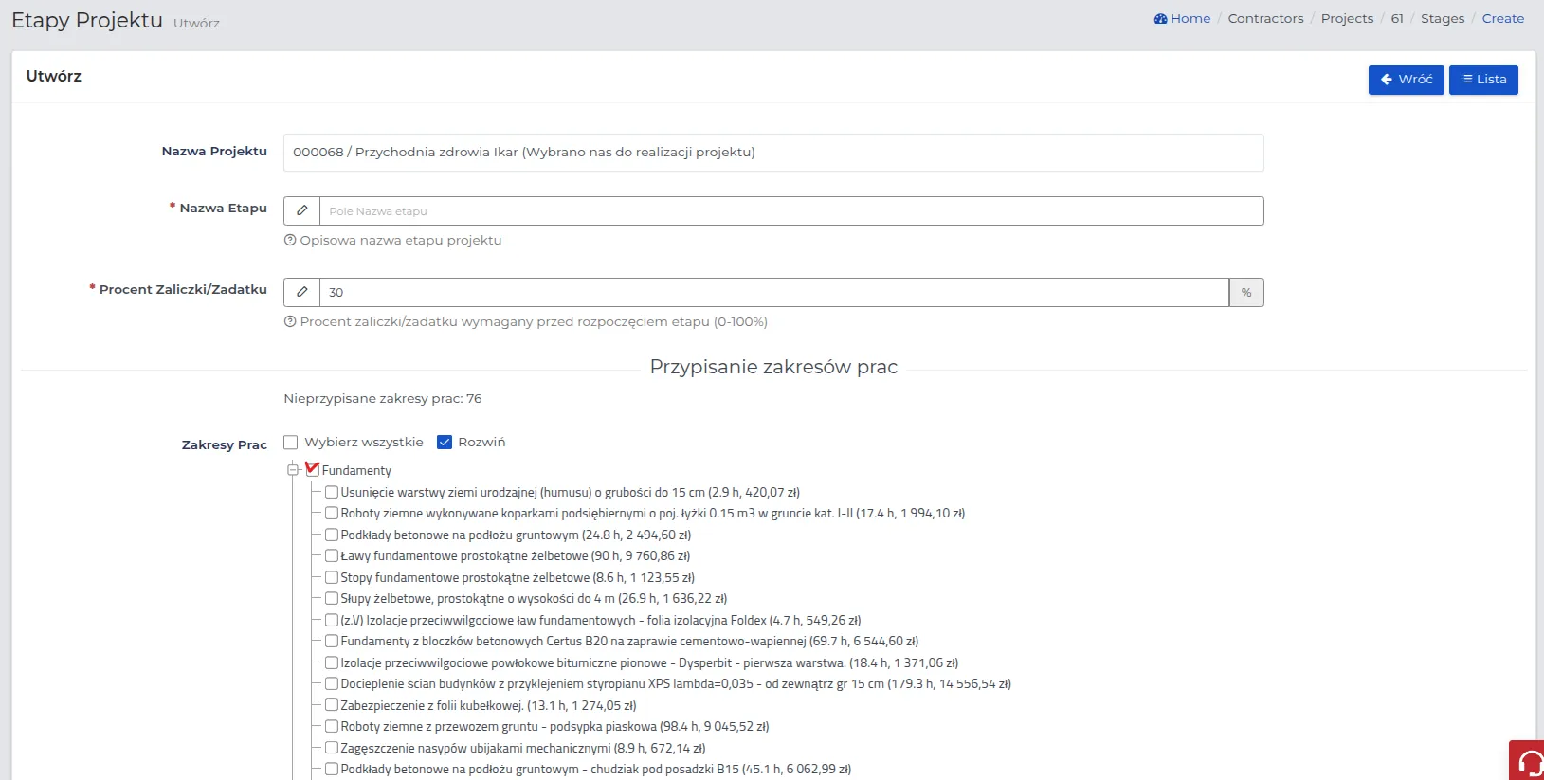1544x780 pixels.
Task: Click the percent sign addon
Action: tap(1245, 293)
